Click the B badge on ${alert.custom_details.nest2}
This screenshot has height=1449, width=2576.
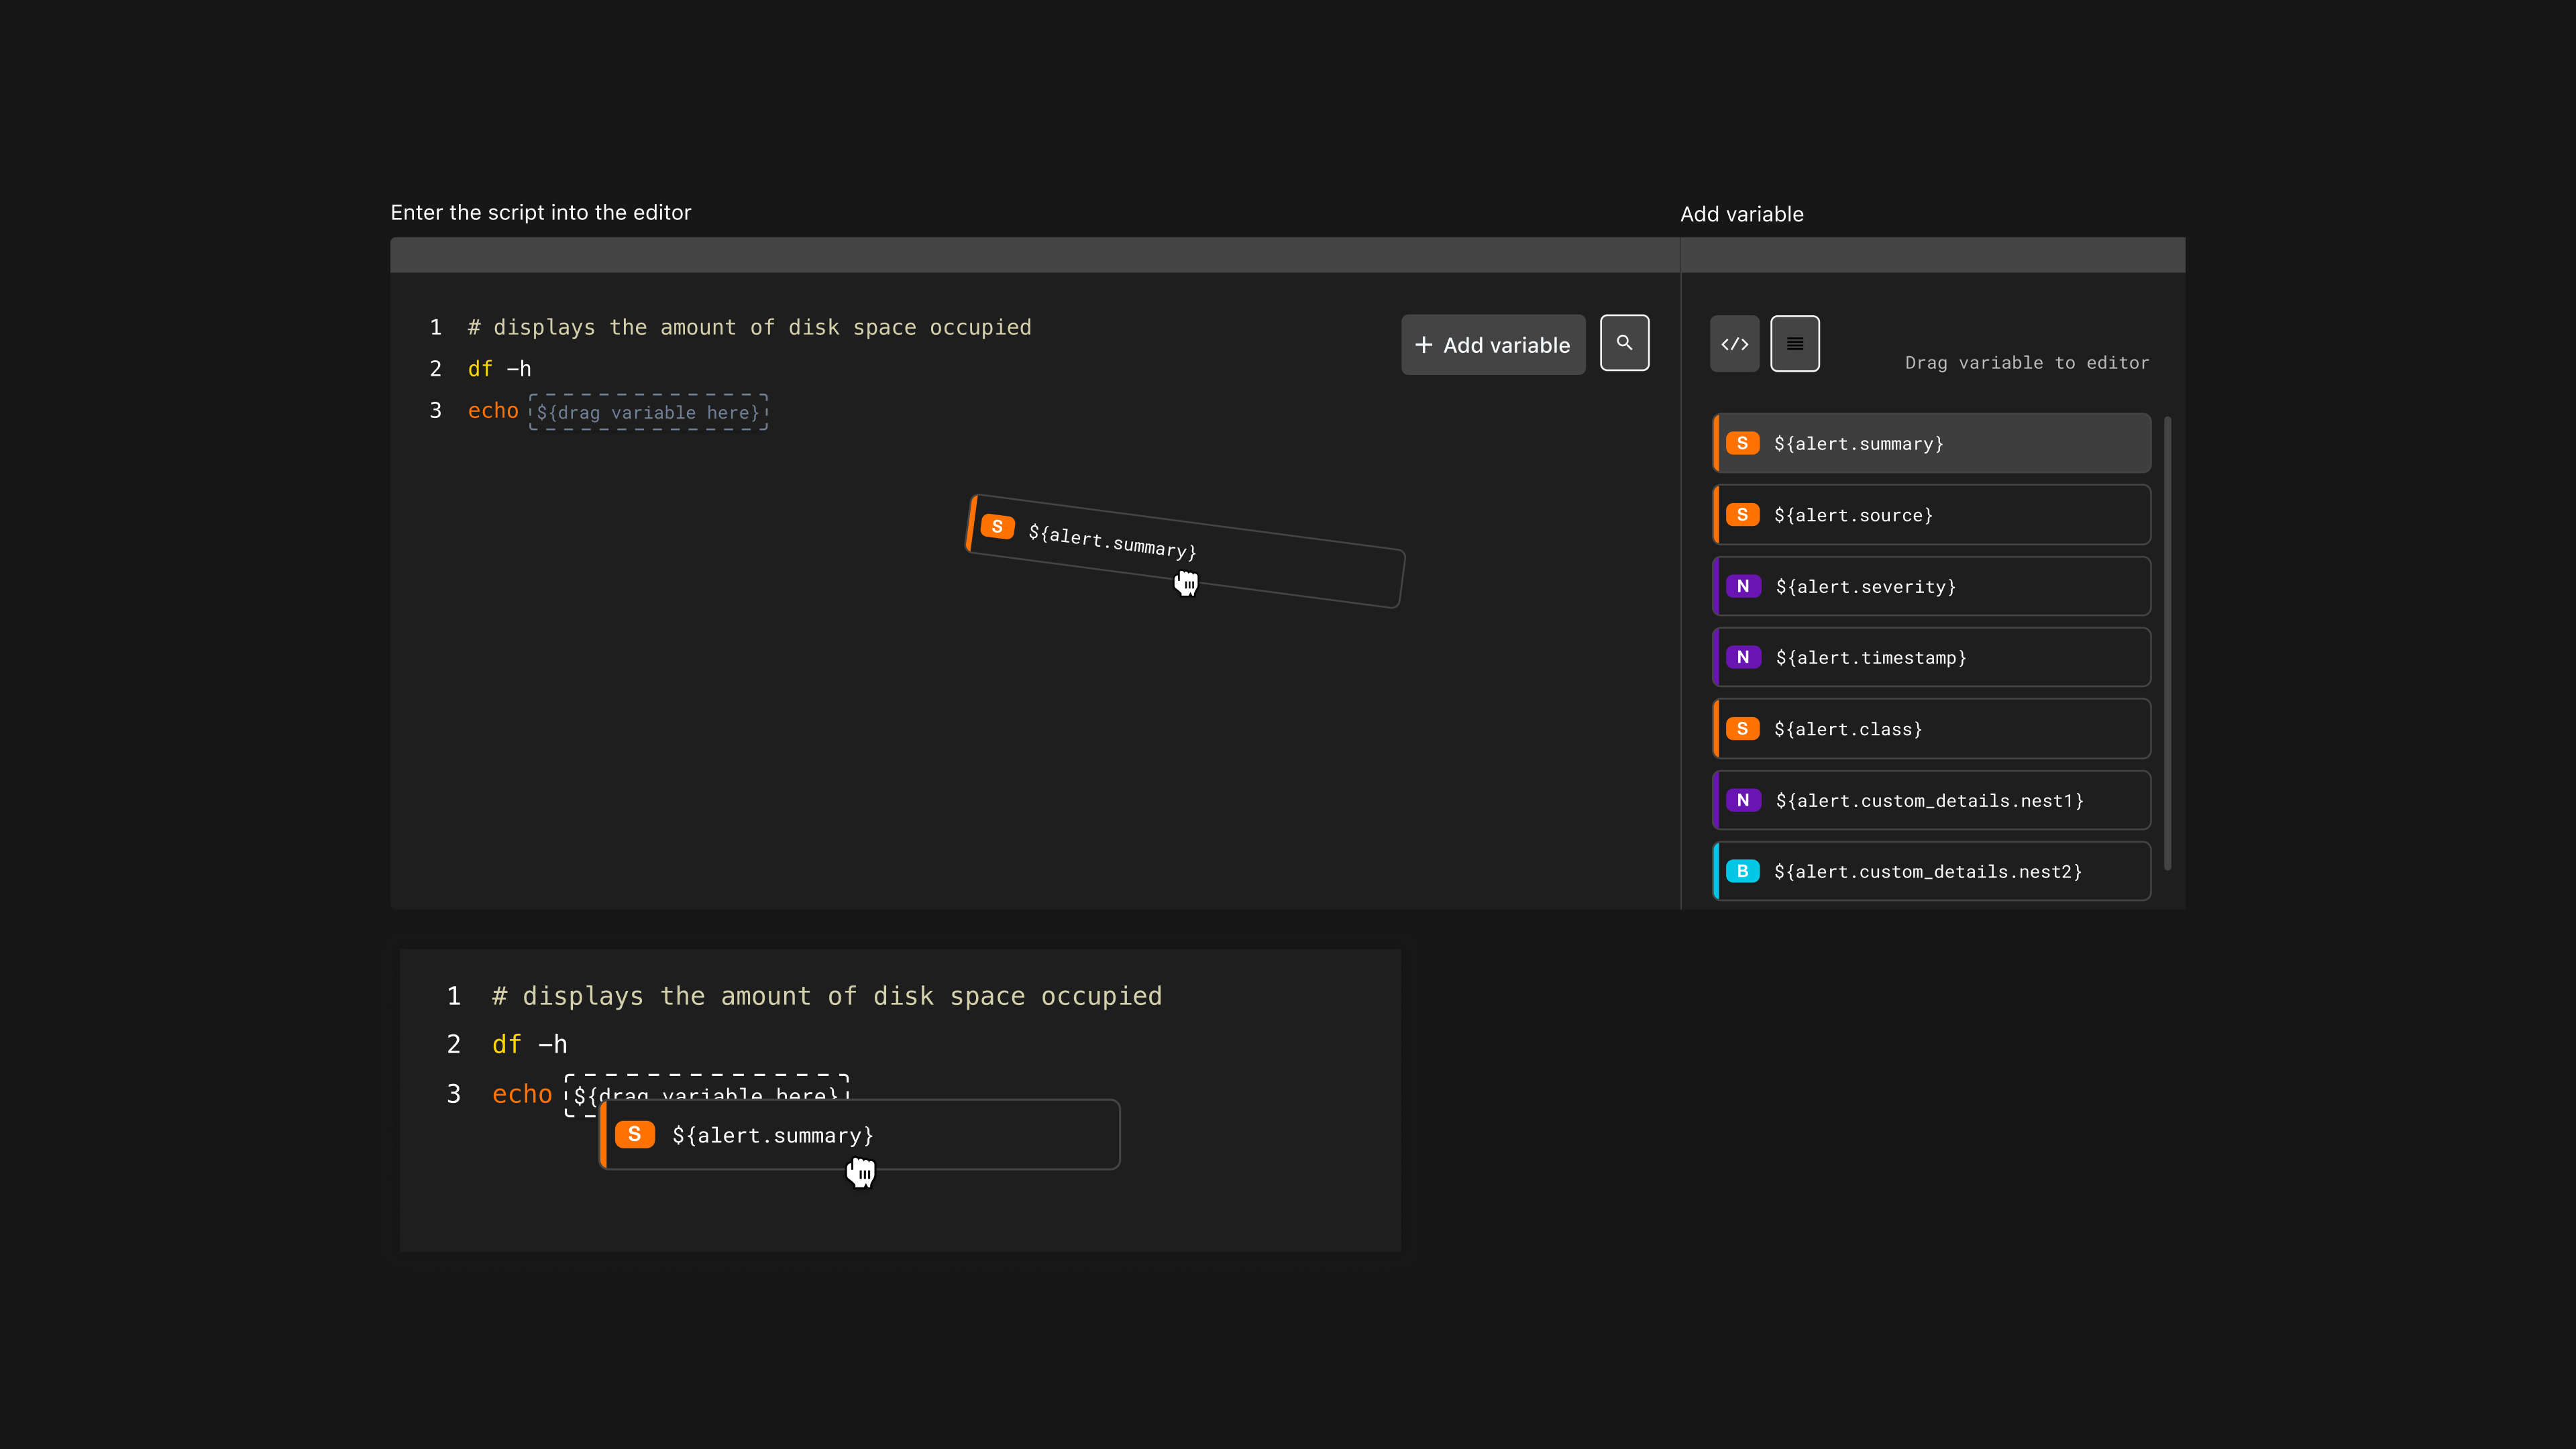click(1743, 871)
